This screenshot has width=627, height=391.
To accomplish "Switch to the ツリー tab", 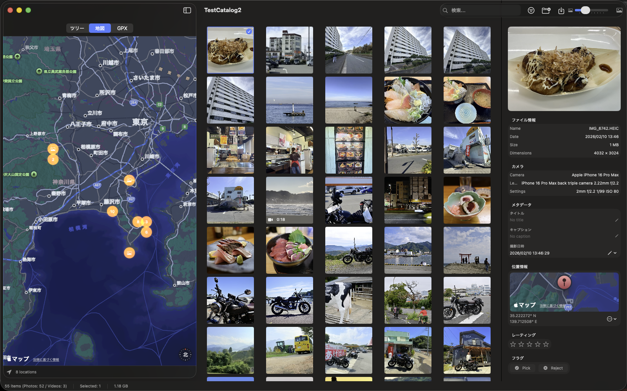I will pos(77,28).
